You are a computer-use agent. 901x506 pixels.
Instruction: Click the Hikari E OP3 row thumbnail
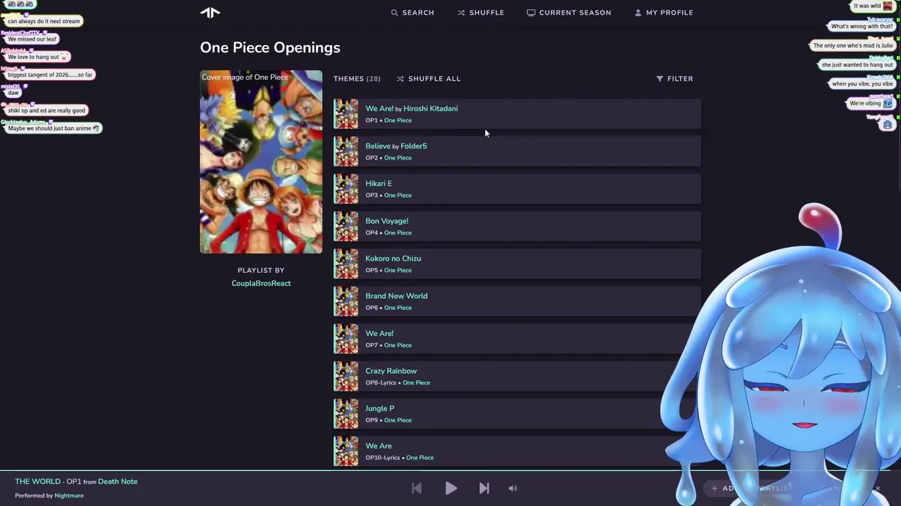click(x=346, y=189)
